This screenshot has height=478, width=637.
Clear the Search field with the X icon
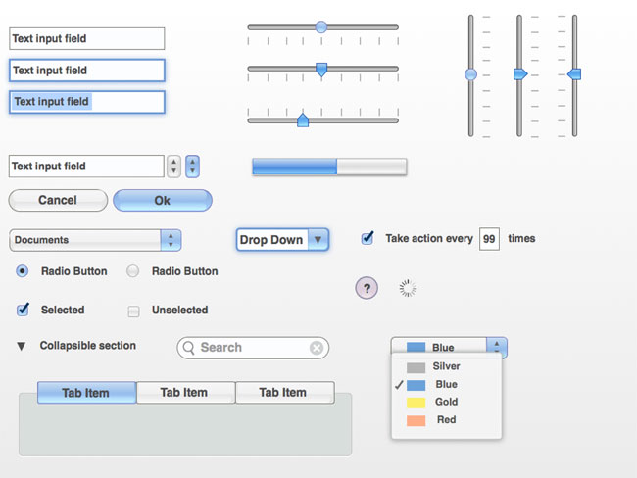point(317,348)
